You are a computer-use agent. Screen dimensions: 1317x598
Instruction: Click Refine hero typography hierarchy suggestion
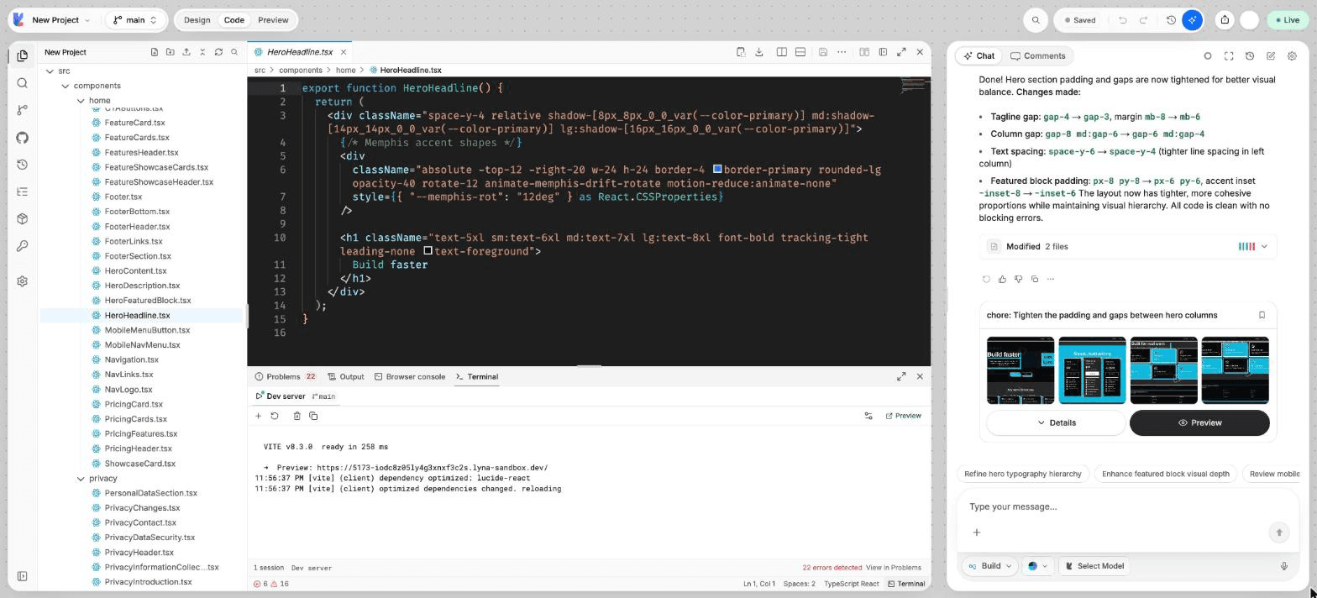point(1022,474)
